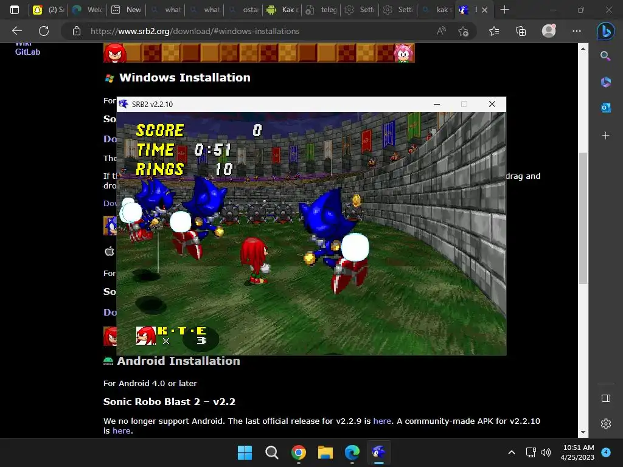Refresh the srb2.org page
Image resolution: width=623 pixels, height=467 pixels.
tap(44, 31)
